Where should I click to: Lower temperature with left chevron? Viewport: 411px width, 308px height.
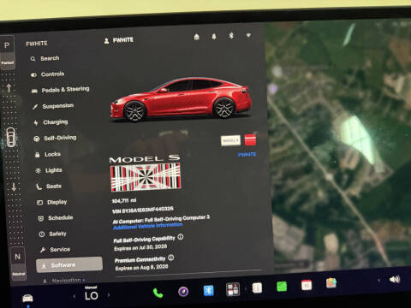pos(74,297)
